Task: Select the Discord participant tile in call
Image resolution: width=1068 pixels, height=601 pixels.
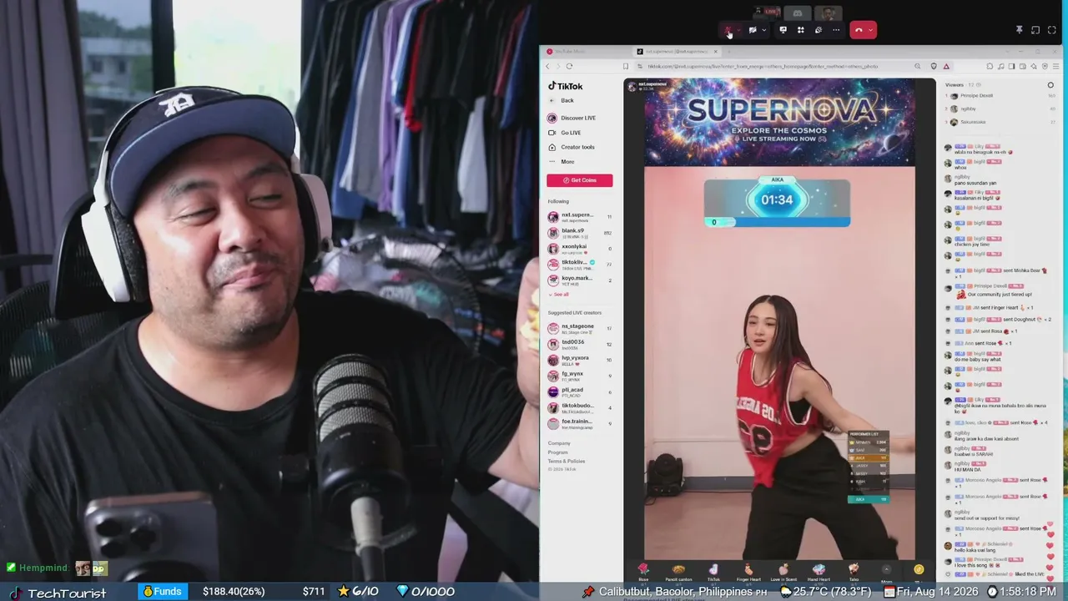Action: pyautogui.click(x=798, y=13)
